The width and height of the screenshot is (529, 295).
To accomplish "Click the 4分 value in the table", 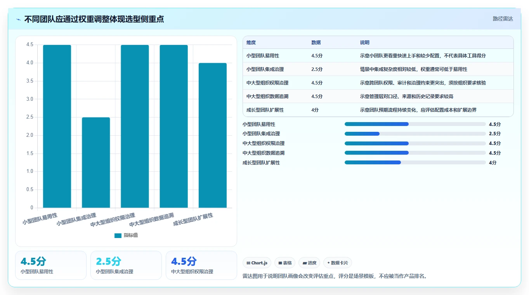I will [x=315, y=110].
